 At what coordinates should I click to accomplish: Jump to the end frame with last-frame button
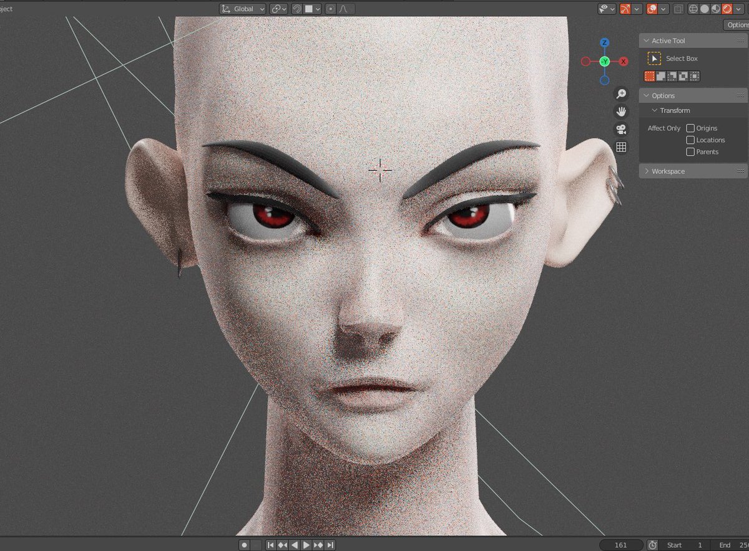point(330,544)
